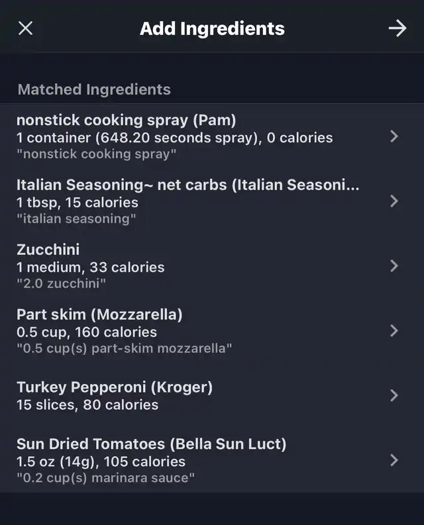The width and height of the screenshot is (424, 525).
Task: Select the Zucchini ingredient name
Action: (x=48, y=250)
